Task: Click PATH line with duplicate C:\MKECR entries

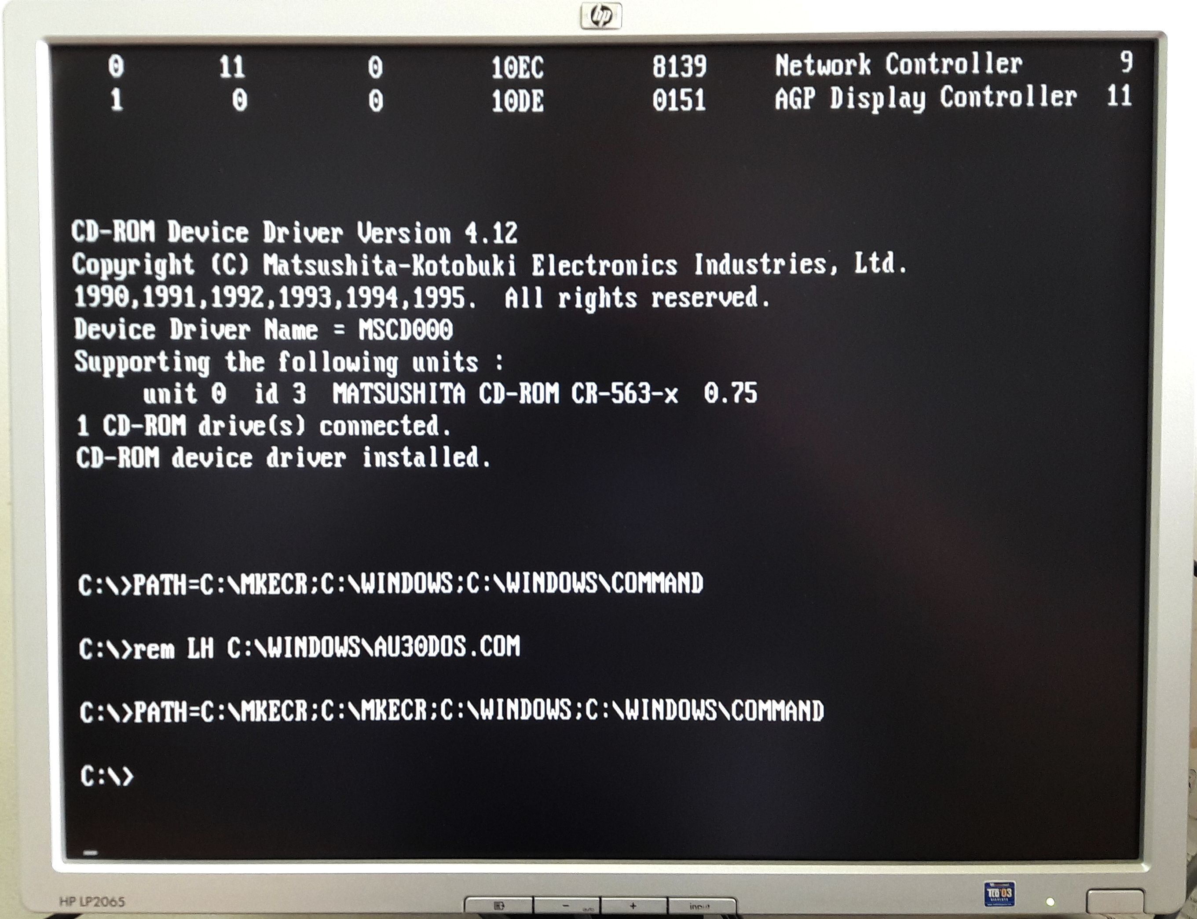Action: coord(451,712)
